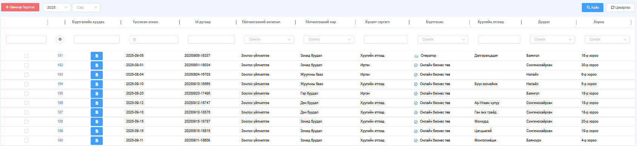Open registration page icon for row 181
The width and height of the screenshot is (637, 146).
[x=97, y=56]
